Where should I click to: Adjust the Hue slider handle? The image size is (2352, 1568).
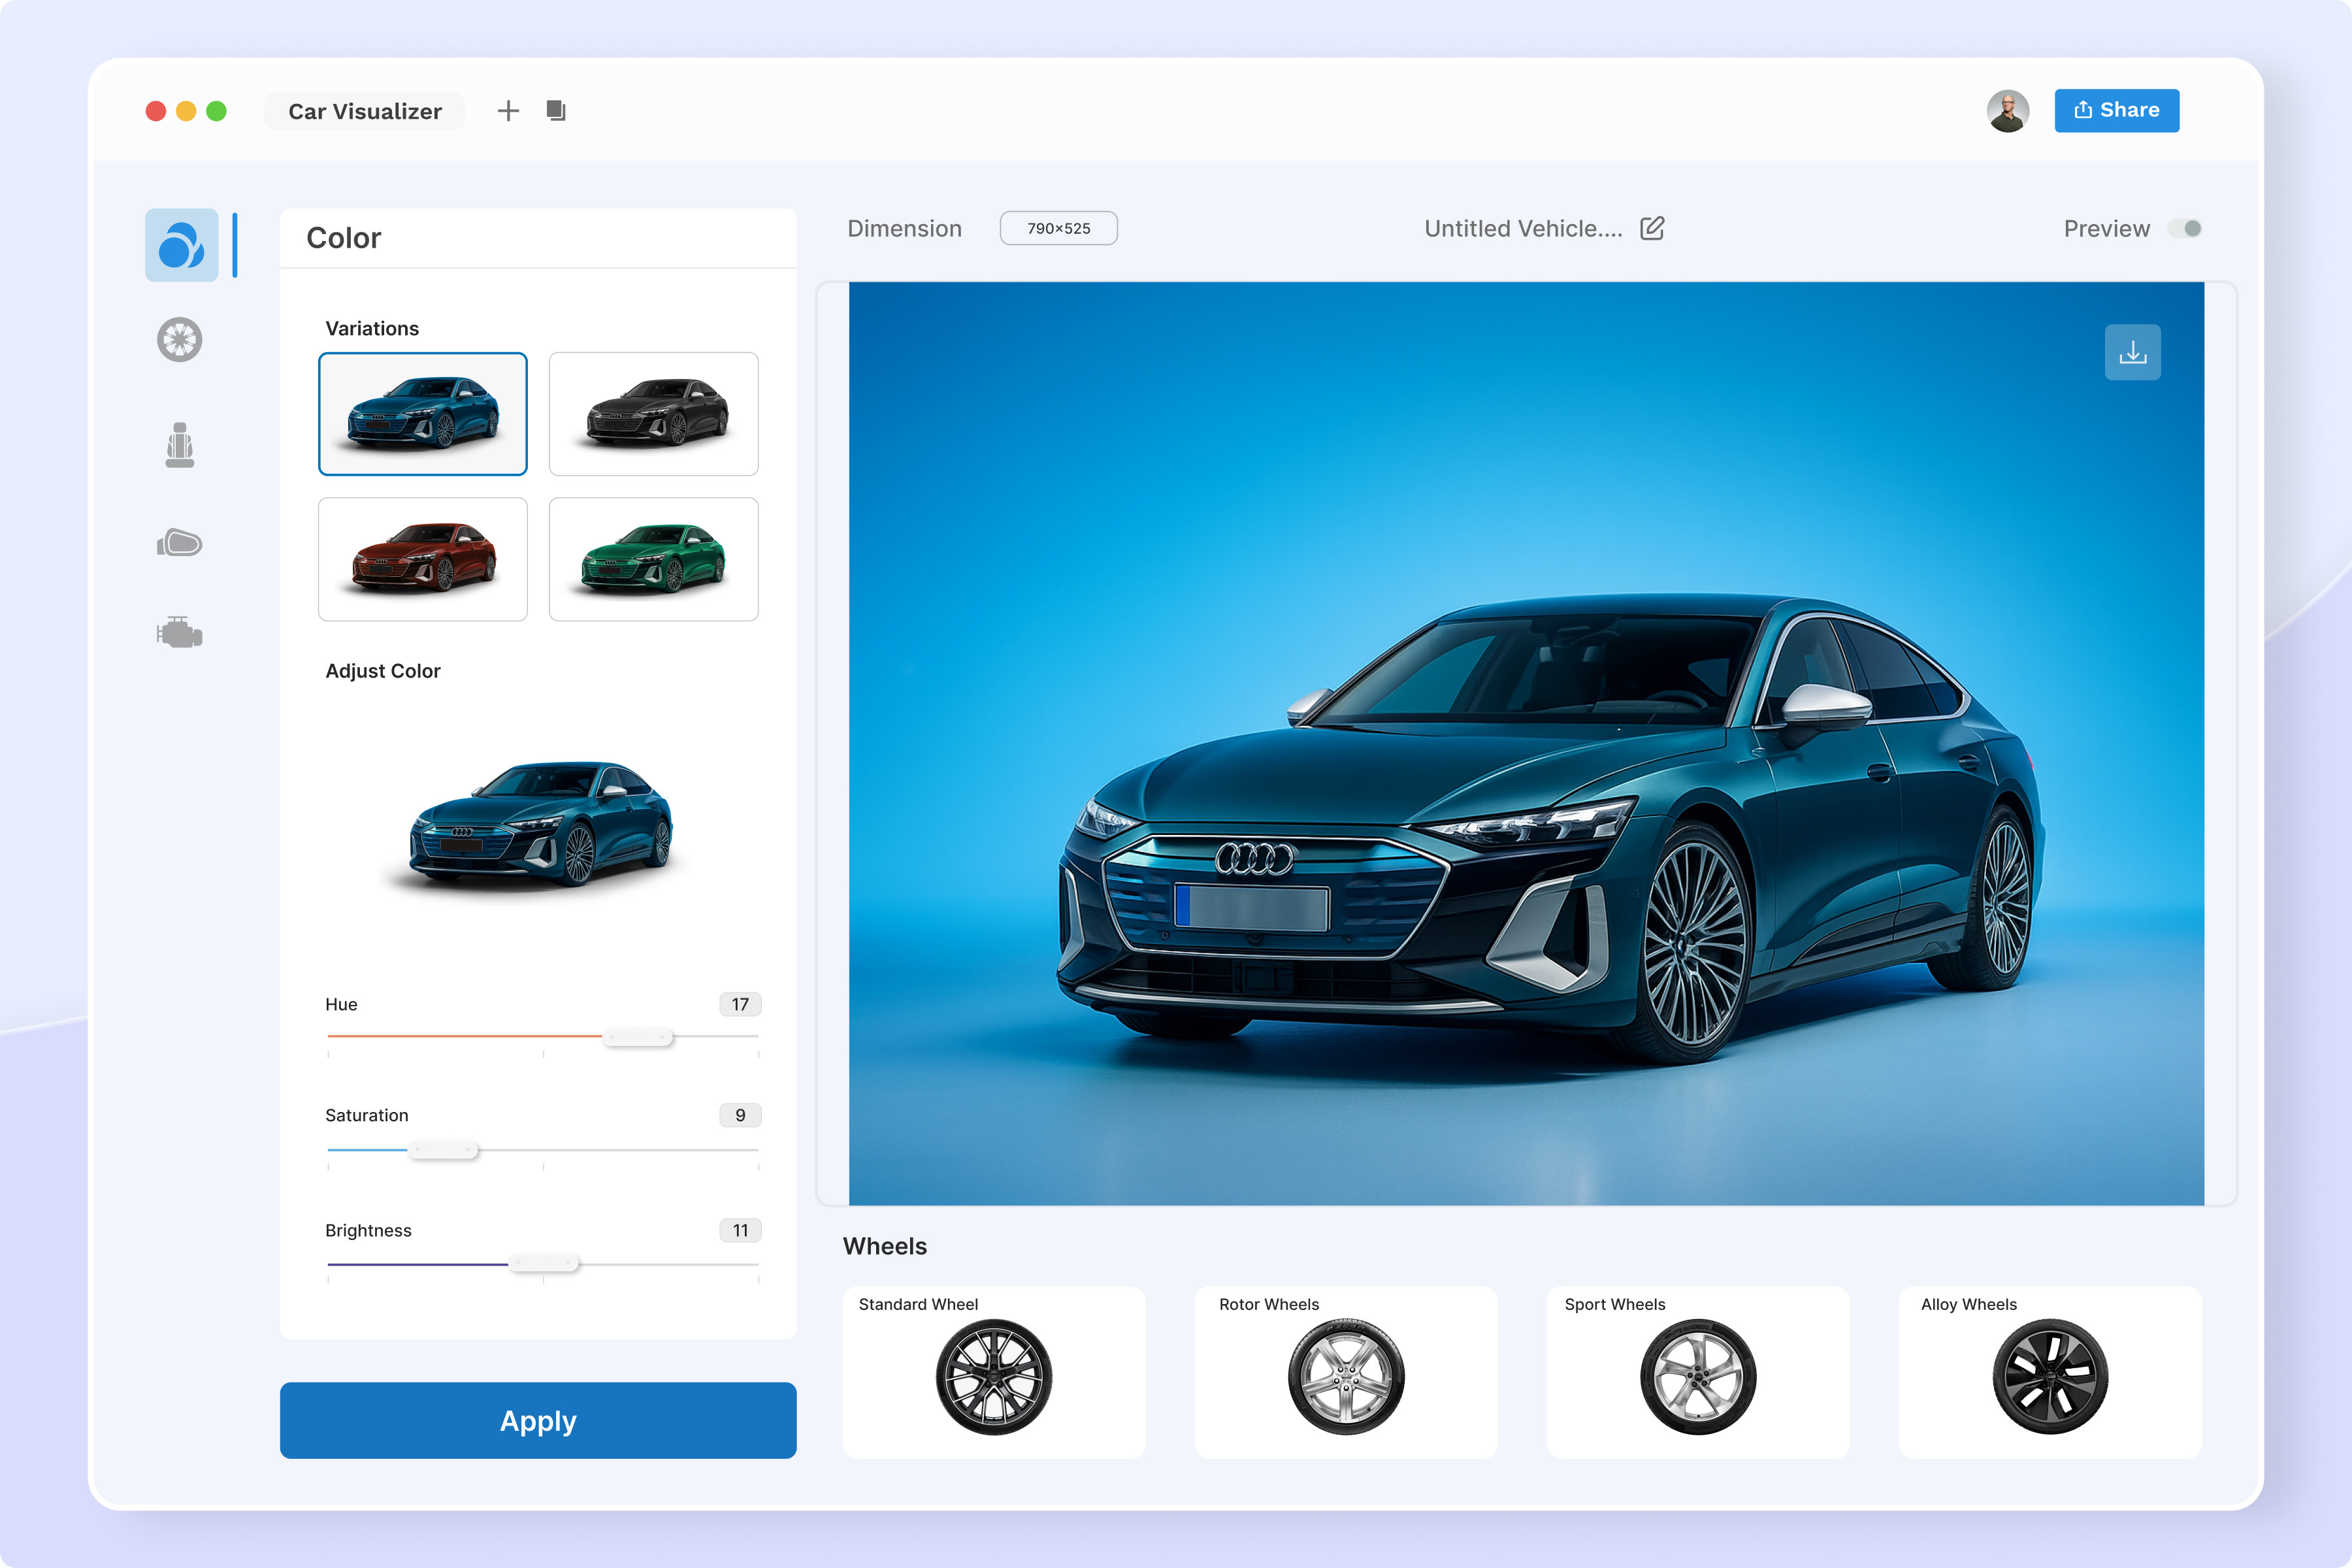[x=637, y=1037]
